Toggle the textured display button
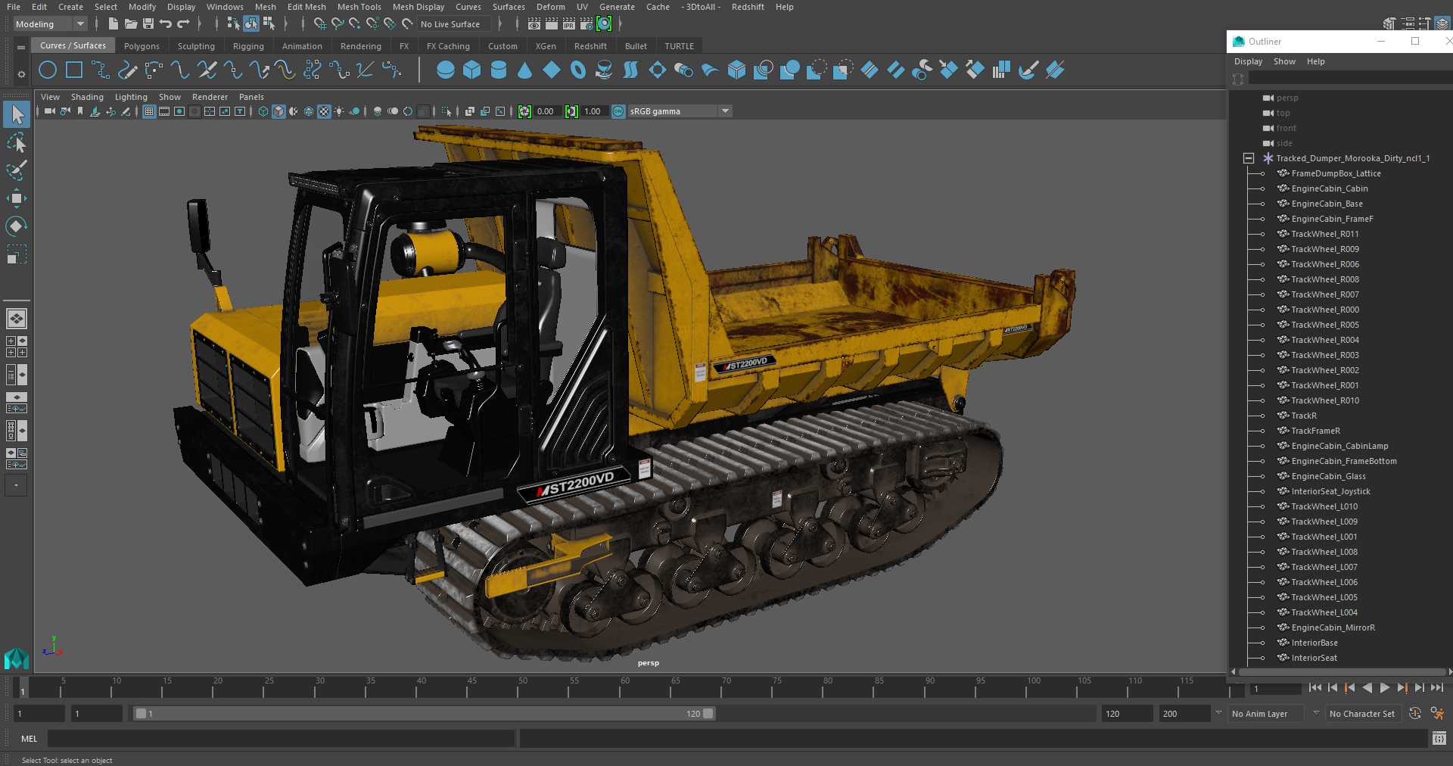Screen dimensions: 1453x766 pyautogui.click(x=324, y=111)
